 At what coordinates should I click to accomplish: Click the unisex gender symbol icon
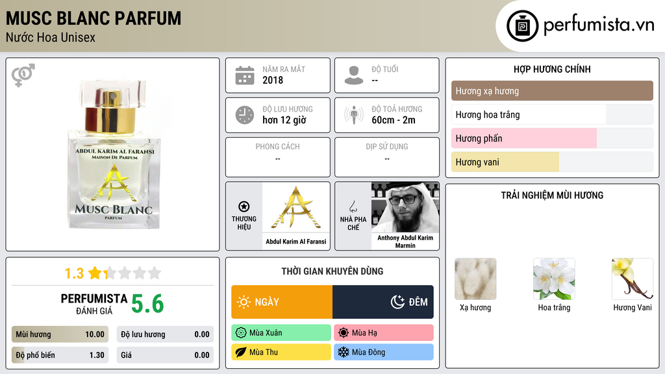pyautogui.click(x=23, y=75)
